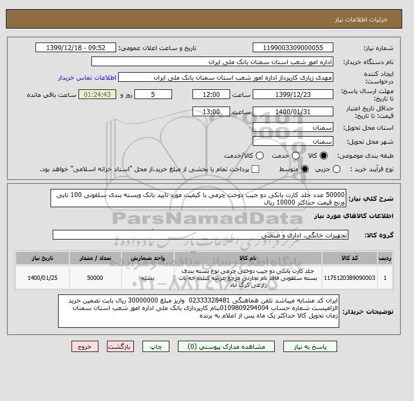Choose the متوسط purchase process option
414x401 pixels.
pos(305,169)
